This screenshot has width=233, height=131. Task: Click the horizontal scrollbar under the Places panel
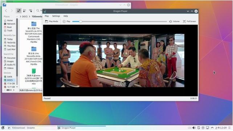(x=9, y=90)
